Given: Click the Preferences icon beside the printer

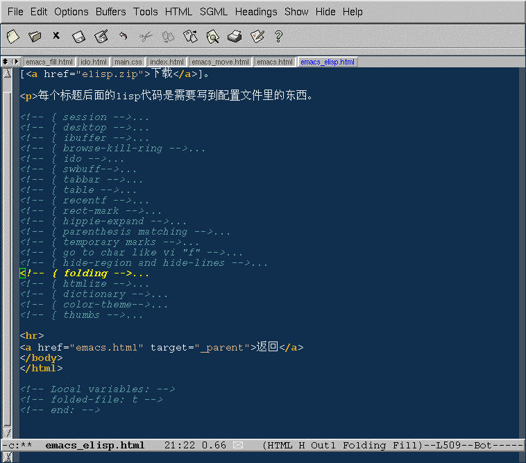Looking at the screenshot, I should (257, 35).
